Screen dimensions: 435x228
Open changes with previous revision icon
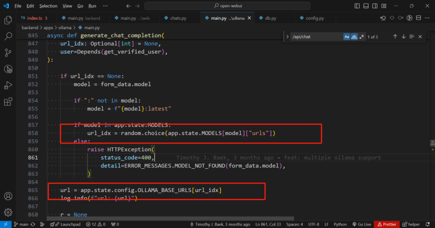click(383, 18)
